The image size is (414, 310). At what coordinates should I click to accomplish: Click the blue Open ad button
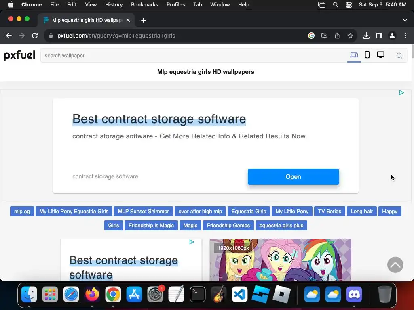pyautogui.click(x=294, y=177)
